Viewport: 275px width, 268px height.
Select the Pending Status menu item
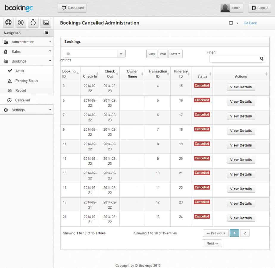(x=27, y=81)
